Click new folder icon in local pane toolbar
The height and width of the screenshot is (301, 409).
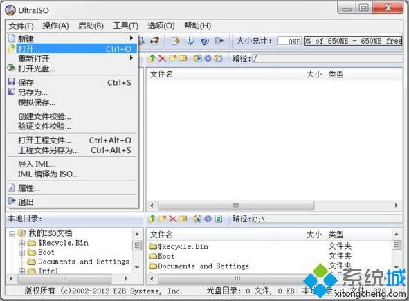(162, 219)
